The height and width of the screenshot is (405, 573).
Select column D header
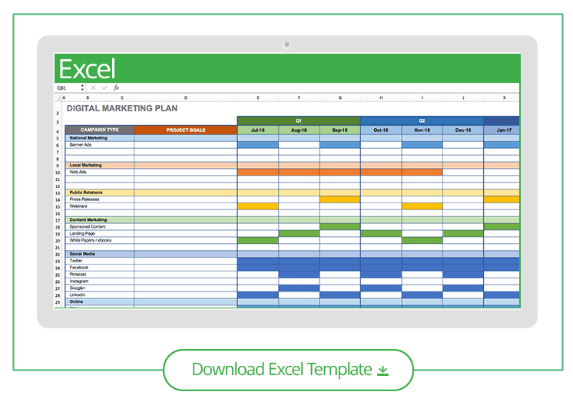pos(185,98)
